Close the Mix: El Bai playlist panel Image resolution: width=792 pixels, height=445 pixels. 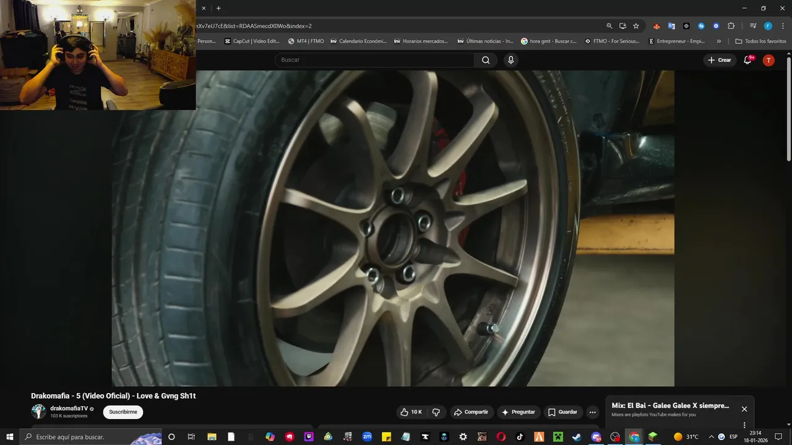click(744, 409)
